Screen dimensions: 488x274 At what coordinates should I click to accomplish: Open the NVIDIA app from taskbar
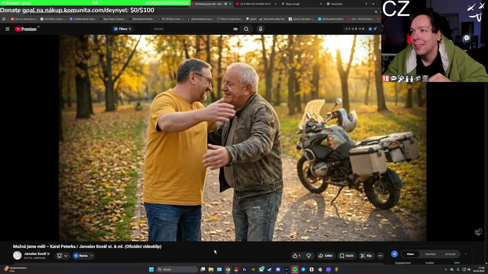(253, 269)
